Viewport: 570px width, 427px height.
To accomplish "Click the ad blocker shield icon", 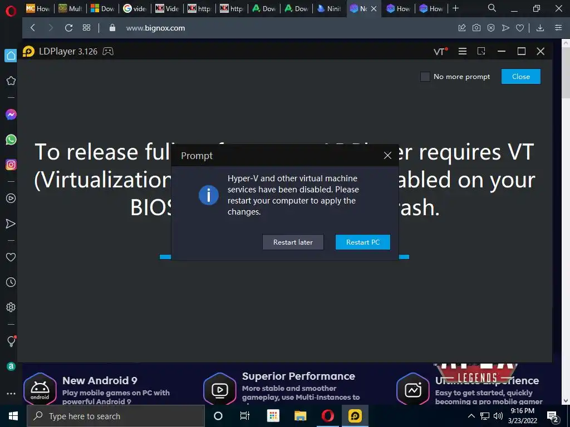I will (491, 28).
